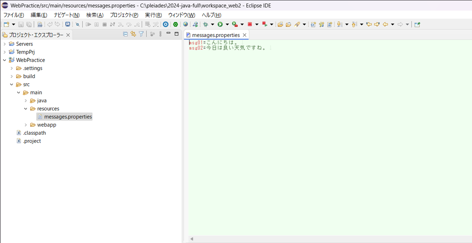Open the ファイル menu
The height and width of the screenshot is (243, 472).
pyautogui.click(x=13, y=15)
